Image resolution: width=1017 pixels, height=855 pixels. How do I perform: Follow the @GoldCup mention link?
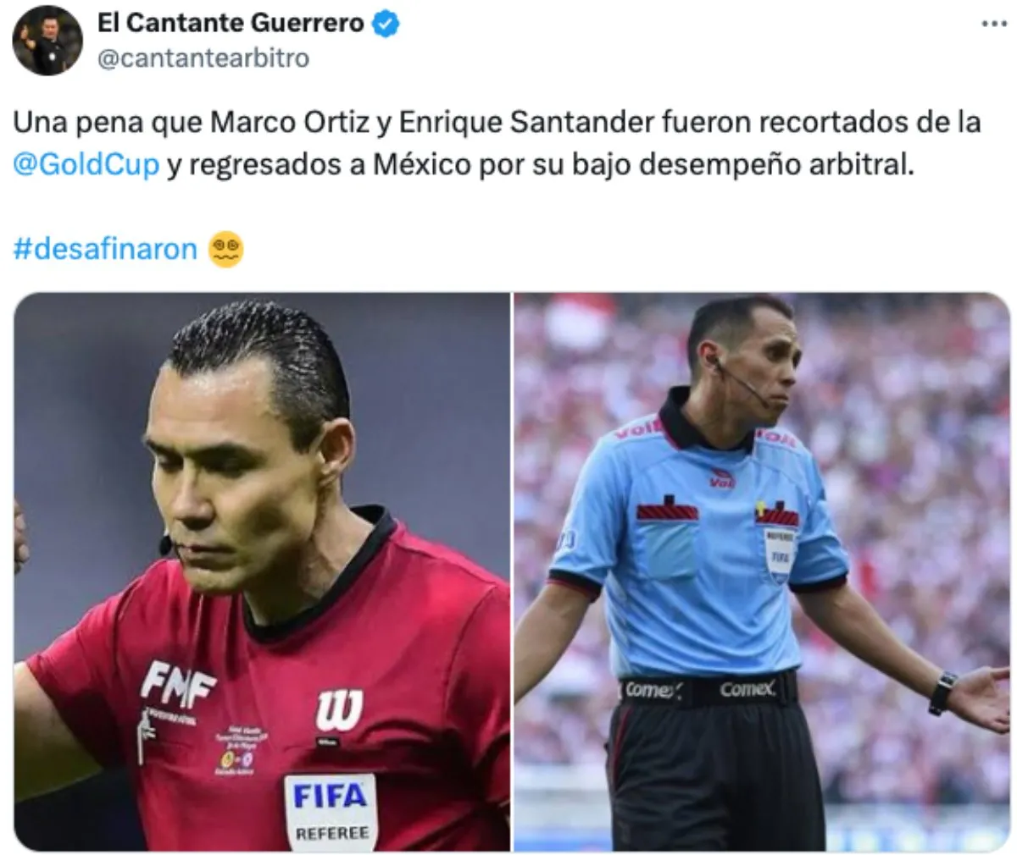click(86, 163)
